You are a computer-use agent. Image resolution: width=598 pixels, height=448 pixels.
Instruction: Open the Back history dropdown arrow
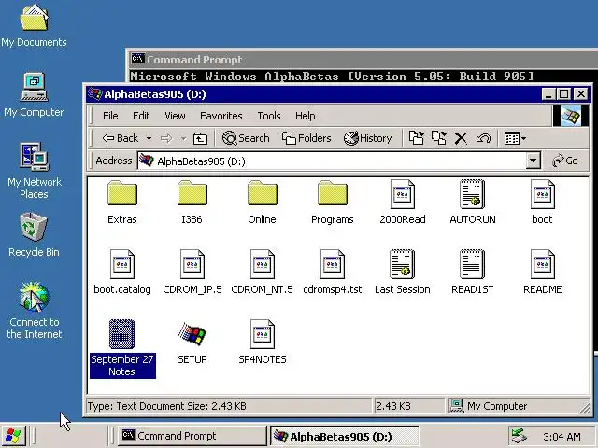(x=149, y=138)
